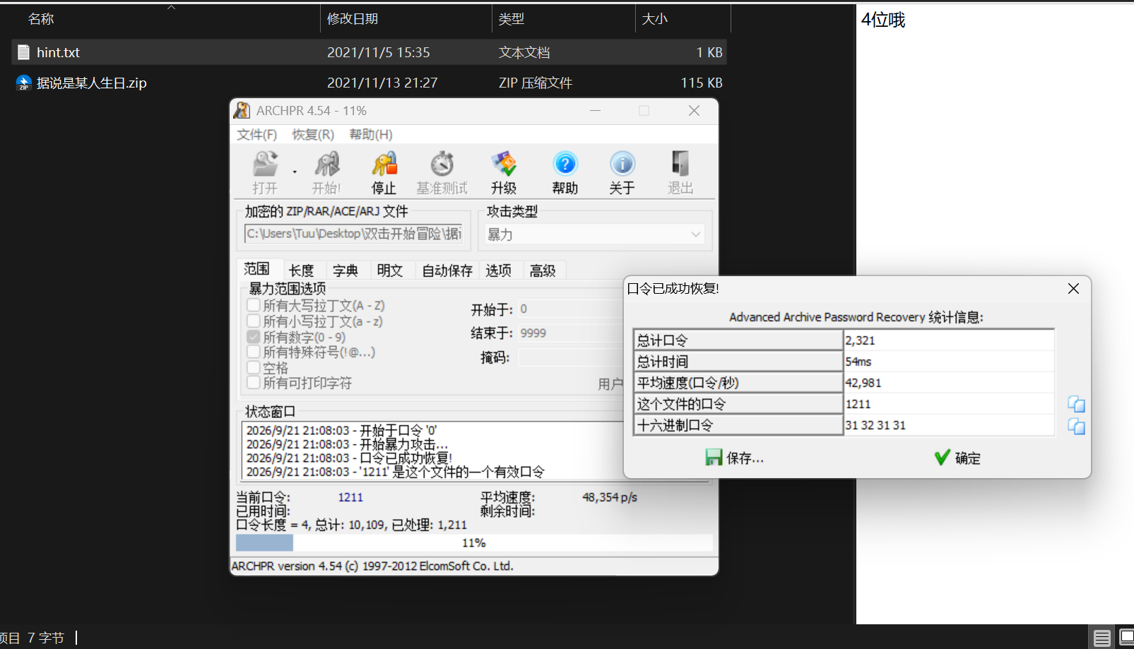The height and width of the screenshot is (649, 1134).
Task: Enable 所有特殊符号 checkbox
Action: tap(254, 352)
